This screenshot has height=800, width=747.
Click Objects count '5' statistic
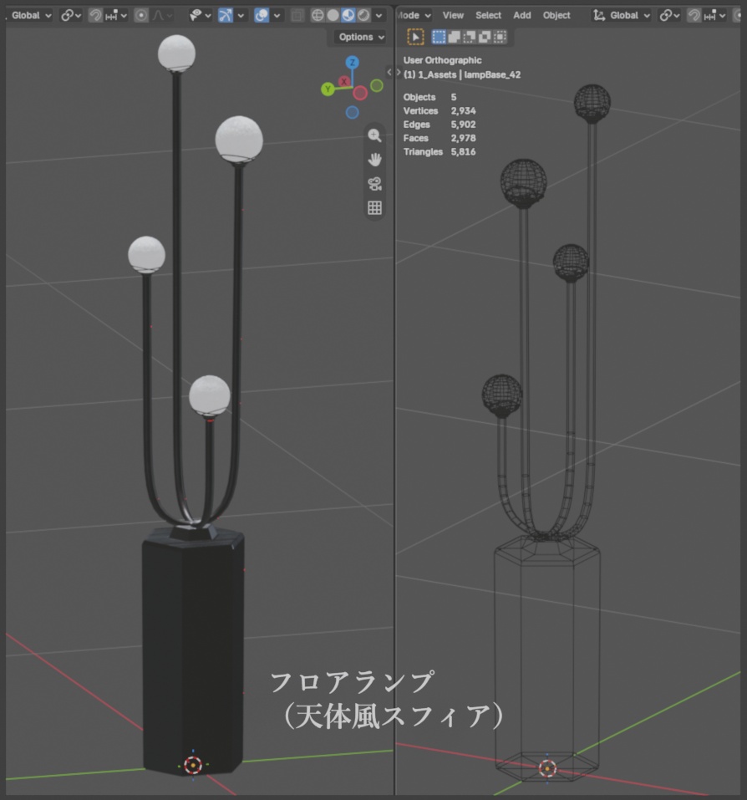[454, 97]
